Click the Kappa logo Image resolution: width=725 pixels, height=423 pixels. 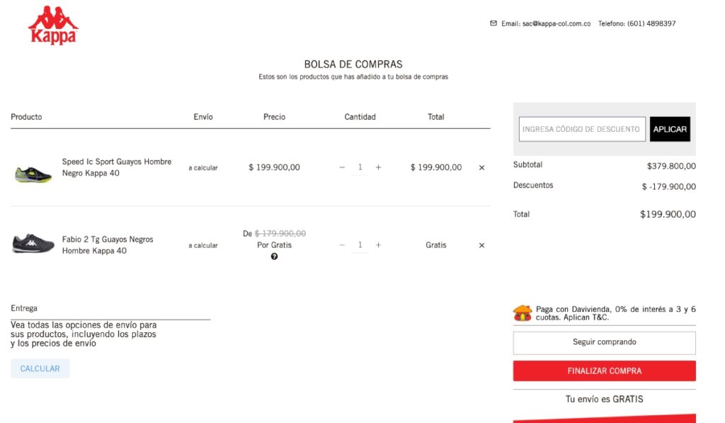[x=53, y=26]
